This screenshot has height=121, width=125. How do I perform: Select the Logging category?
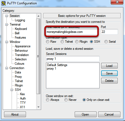click(x=20, y=20)
